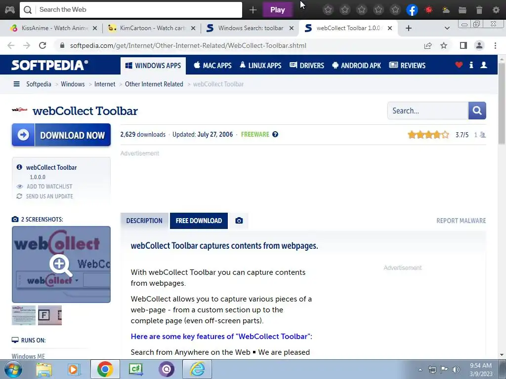Select the Description tab
The width and height of the screenshot is (506, 379).
pos(144,221)
